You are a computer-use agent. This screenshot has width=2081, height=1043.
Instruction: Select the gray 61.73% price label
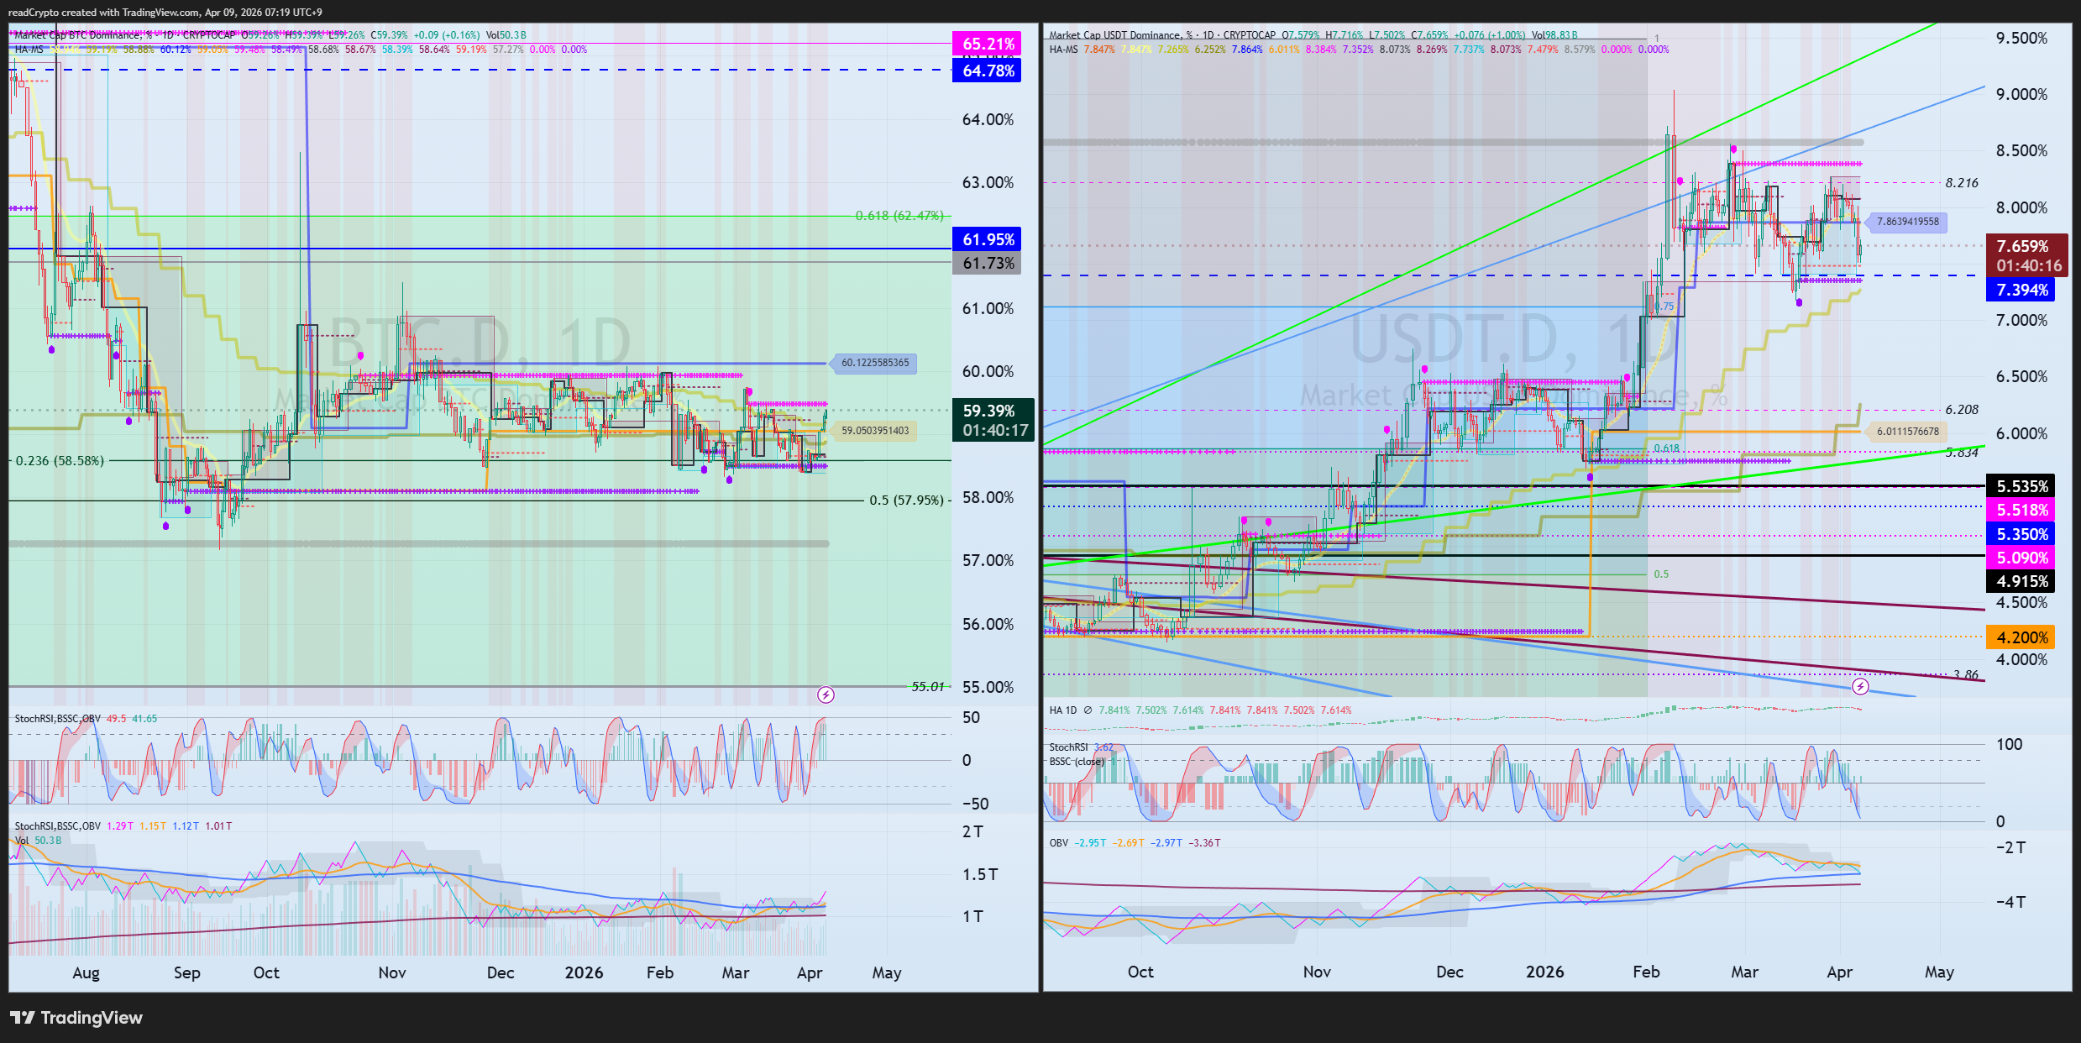coord(988,263)
